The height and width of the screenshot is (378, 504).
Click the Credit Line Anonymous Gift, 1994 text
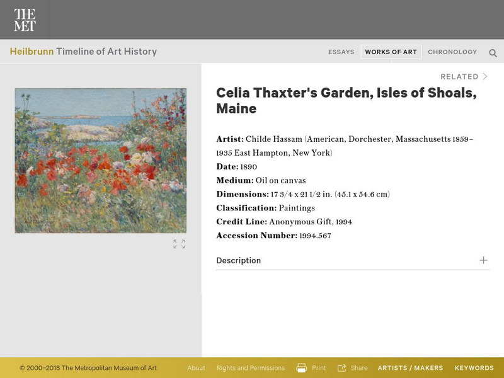pyautogui.click(x=284, y=222)
